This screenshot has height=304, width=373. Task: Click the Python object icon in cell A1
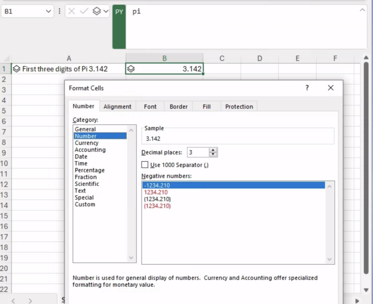[x=16, y=69]
